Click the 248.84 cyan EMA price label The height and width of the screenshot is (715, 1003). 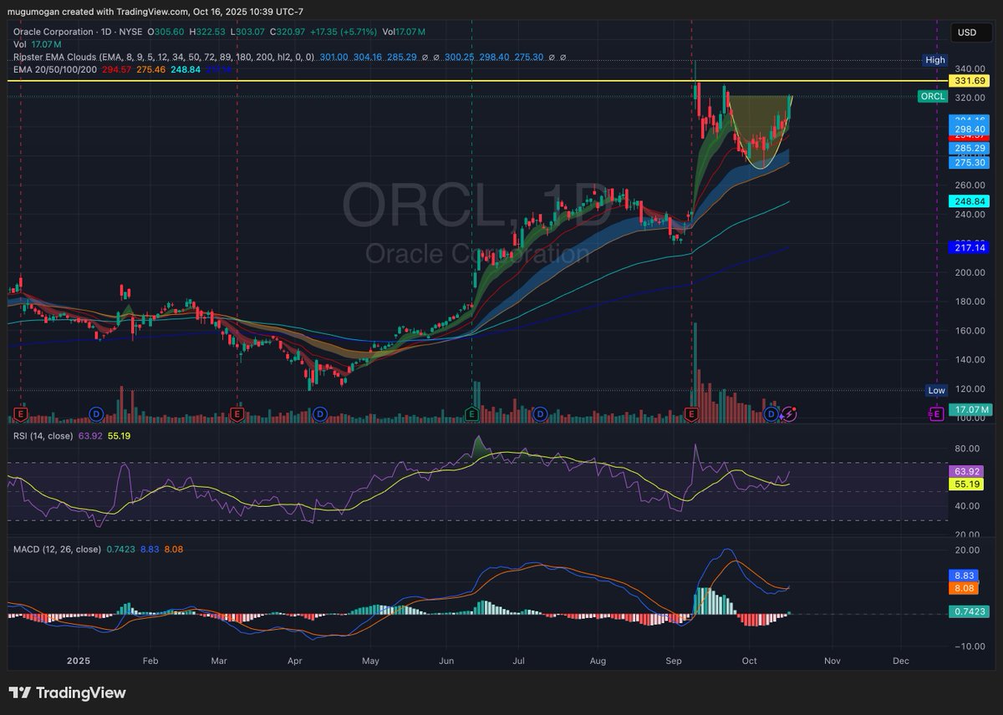[970, 201]
